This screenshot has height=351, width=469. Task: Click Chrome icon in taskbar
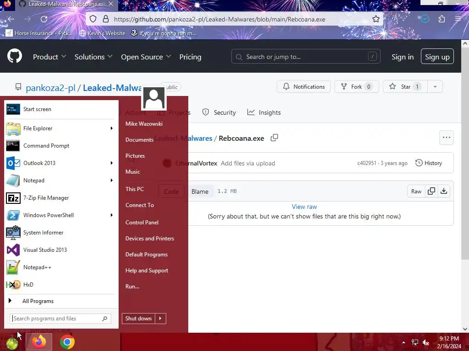[x=67, y=342]
